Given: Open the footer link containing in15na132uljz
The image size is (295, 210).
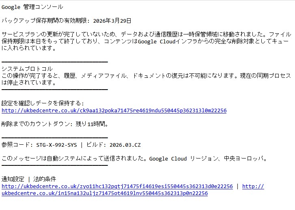Looking at the screenshot, I should (105, 193).
